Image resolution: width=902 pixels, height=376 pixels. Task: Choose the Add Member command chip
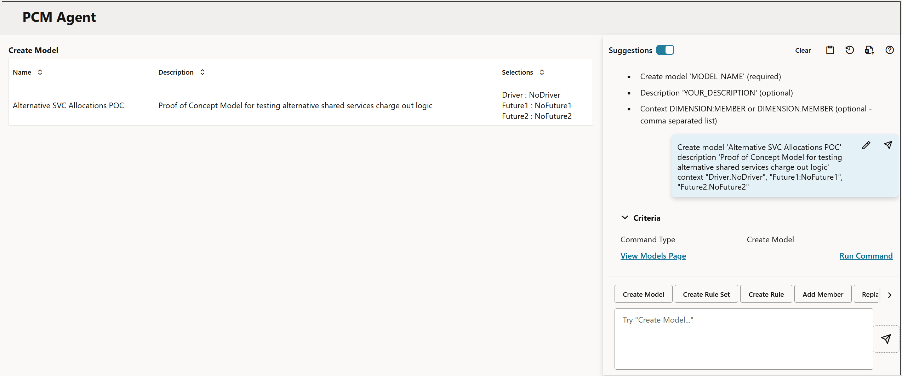pos(823,294)
